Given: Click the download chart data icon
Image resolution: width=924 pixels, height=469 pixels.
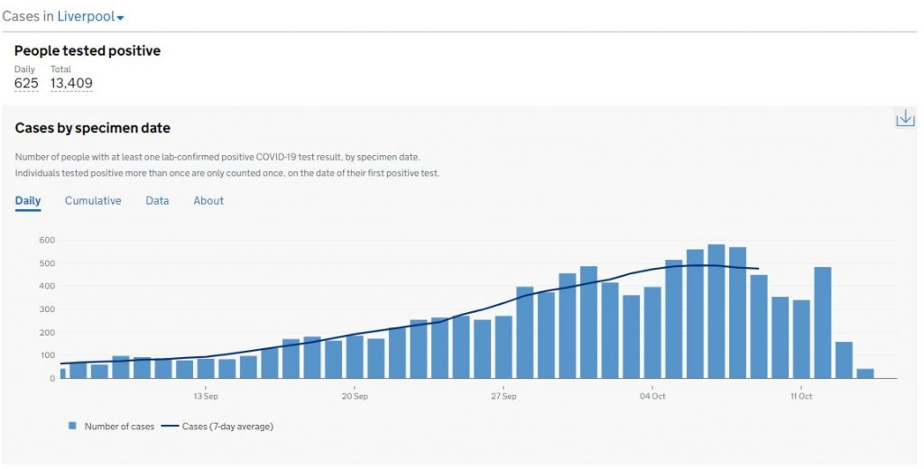Looking at the screenshot, I should (904, 118).
